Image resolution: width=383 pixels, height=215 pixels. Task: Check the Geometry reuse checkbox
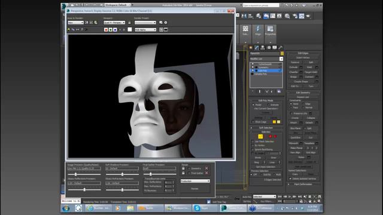pyautogui.click(x=189, y=168)
